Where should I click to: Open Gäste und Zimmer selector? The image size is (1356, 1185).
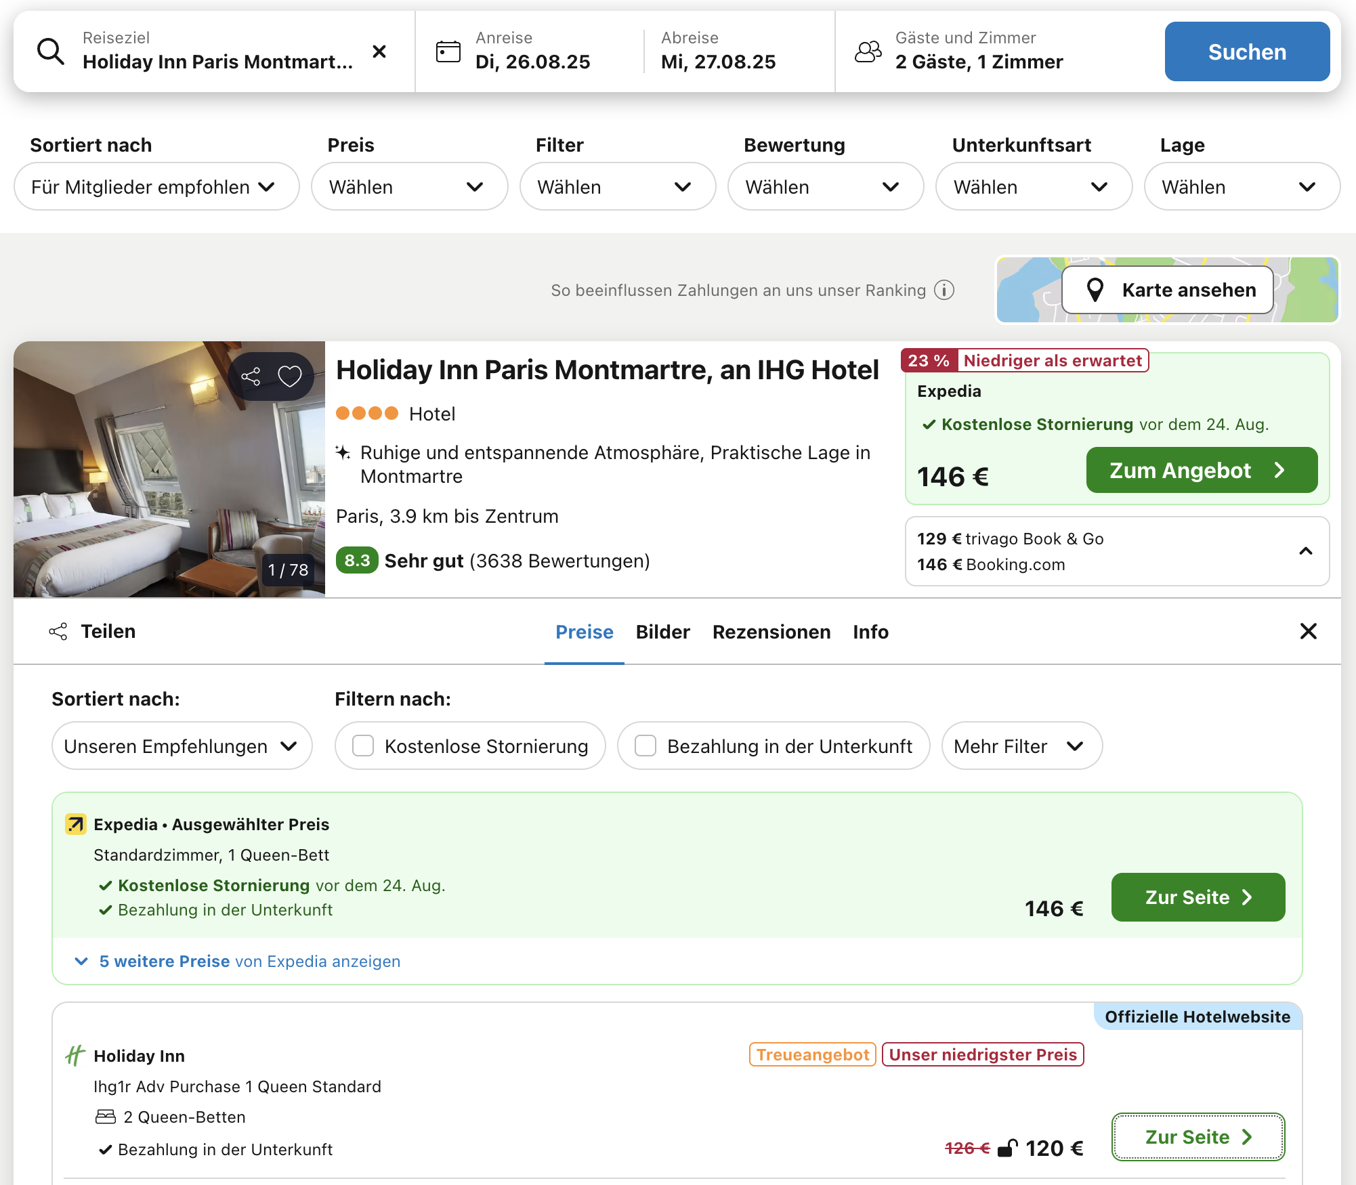979,51
